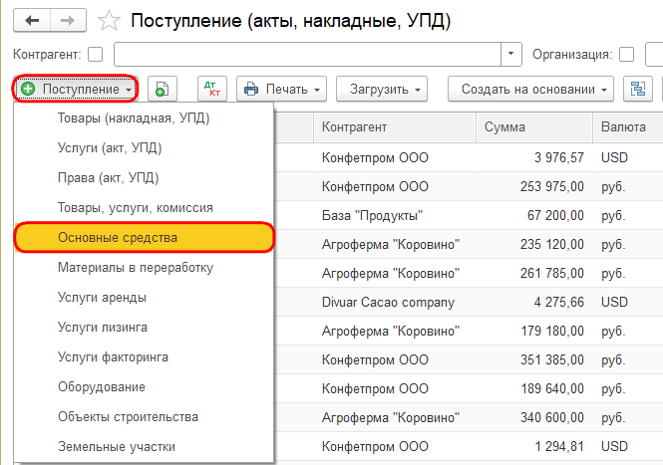663x465 pixels.
Task: Choose Материалы в переработку
Action: (144, 268)
